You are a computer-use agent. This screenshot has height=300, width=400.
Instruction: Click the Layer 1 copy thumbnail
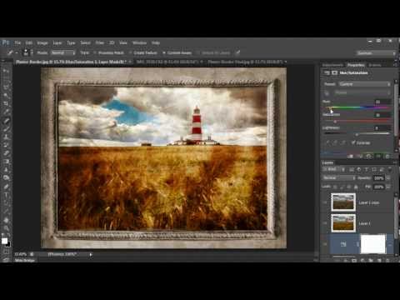tap(343, 202)
